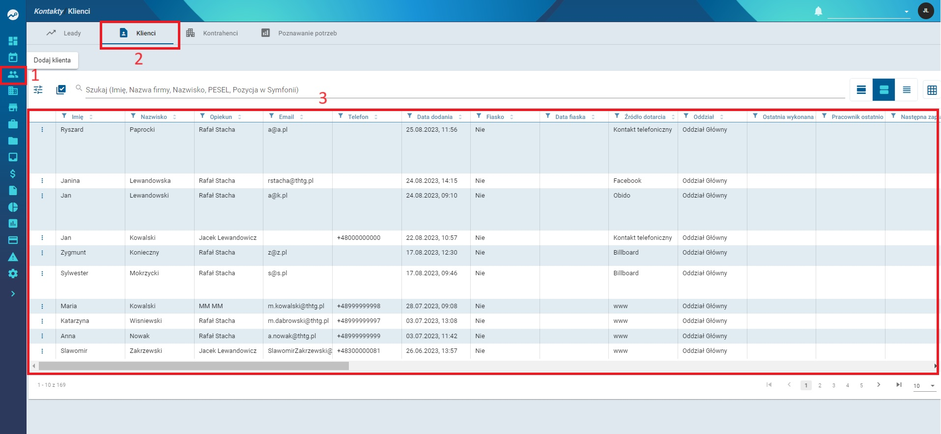Go to page 3 of results

tap(834, 385)
